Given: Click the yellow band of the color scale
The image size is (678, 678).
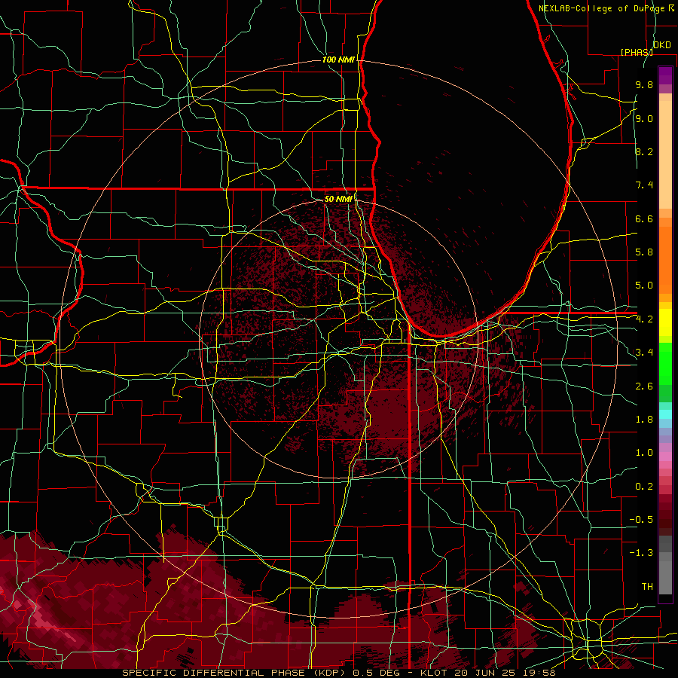Looking at the screenshot, I should coord(665,322).
